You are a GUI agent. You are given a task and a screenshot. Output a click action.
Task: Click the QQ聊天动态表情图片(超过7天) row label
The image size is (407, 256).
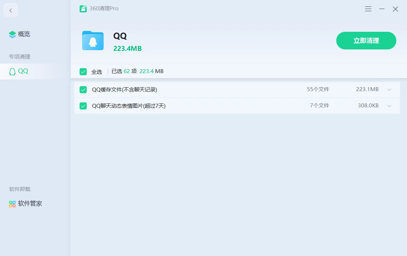pyautogui.click(x=128, y=106)
